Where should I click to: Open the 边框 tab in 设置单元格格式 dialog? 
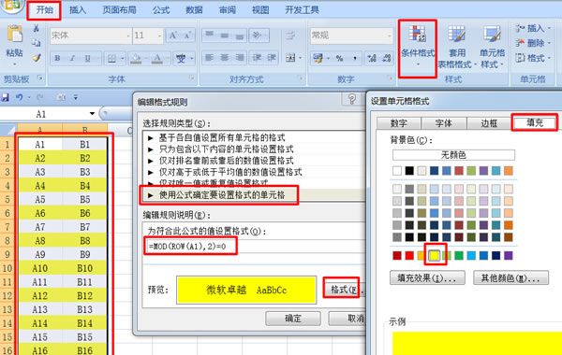pos(489,123)
